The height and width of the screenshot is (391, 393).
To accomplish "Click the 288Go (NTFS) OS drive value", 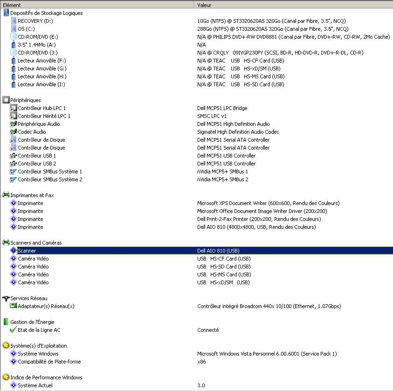I will click(x=273, y=29).
